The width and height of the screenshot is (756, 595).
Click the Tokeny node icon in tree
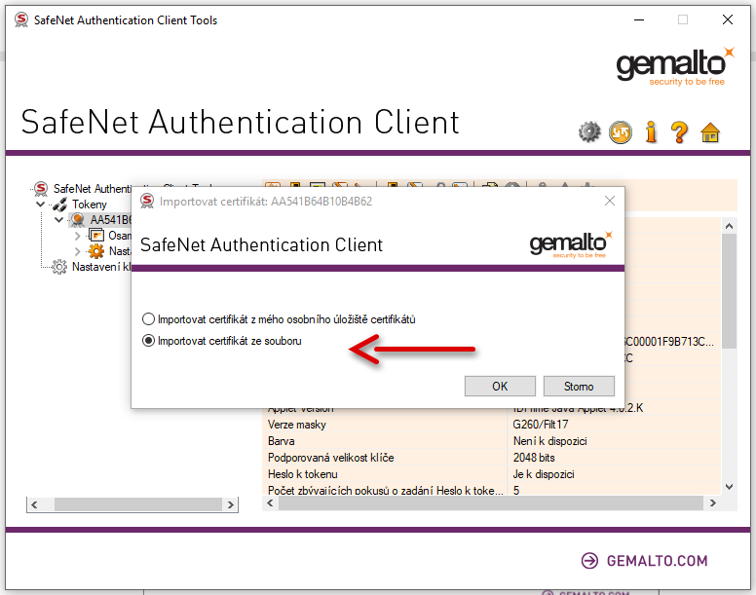(59, 205)
